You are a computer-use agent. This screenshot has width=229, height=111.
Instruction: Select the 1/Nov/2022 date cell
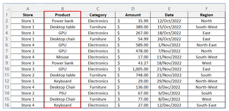(x=169, y=45)
